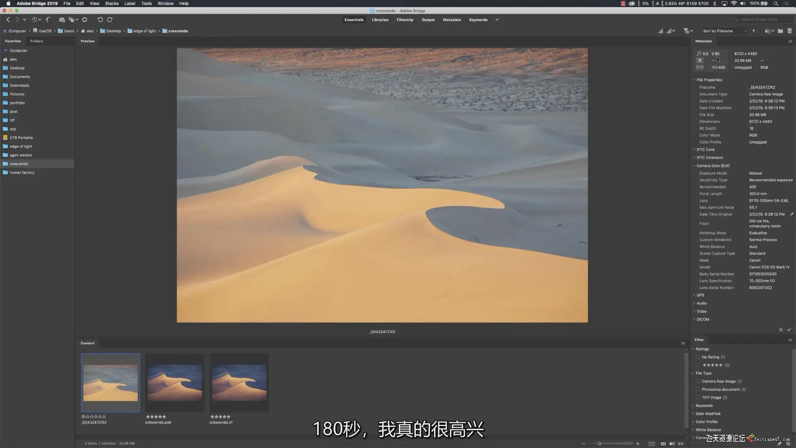
Task: Create a new folder with folder icon
Action: click(780, 31)
